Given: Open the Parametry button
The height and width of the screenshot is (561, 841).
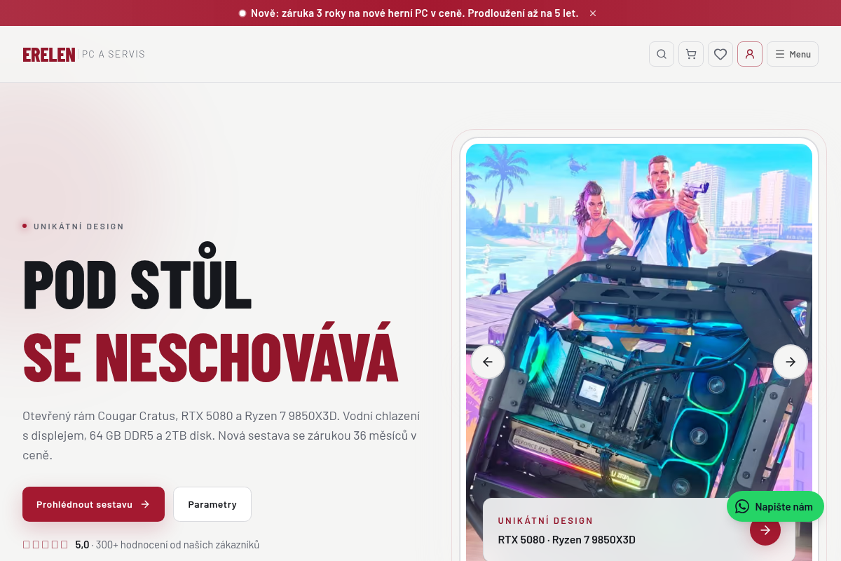Looking at the screenshot, I should coord(212,504).
